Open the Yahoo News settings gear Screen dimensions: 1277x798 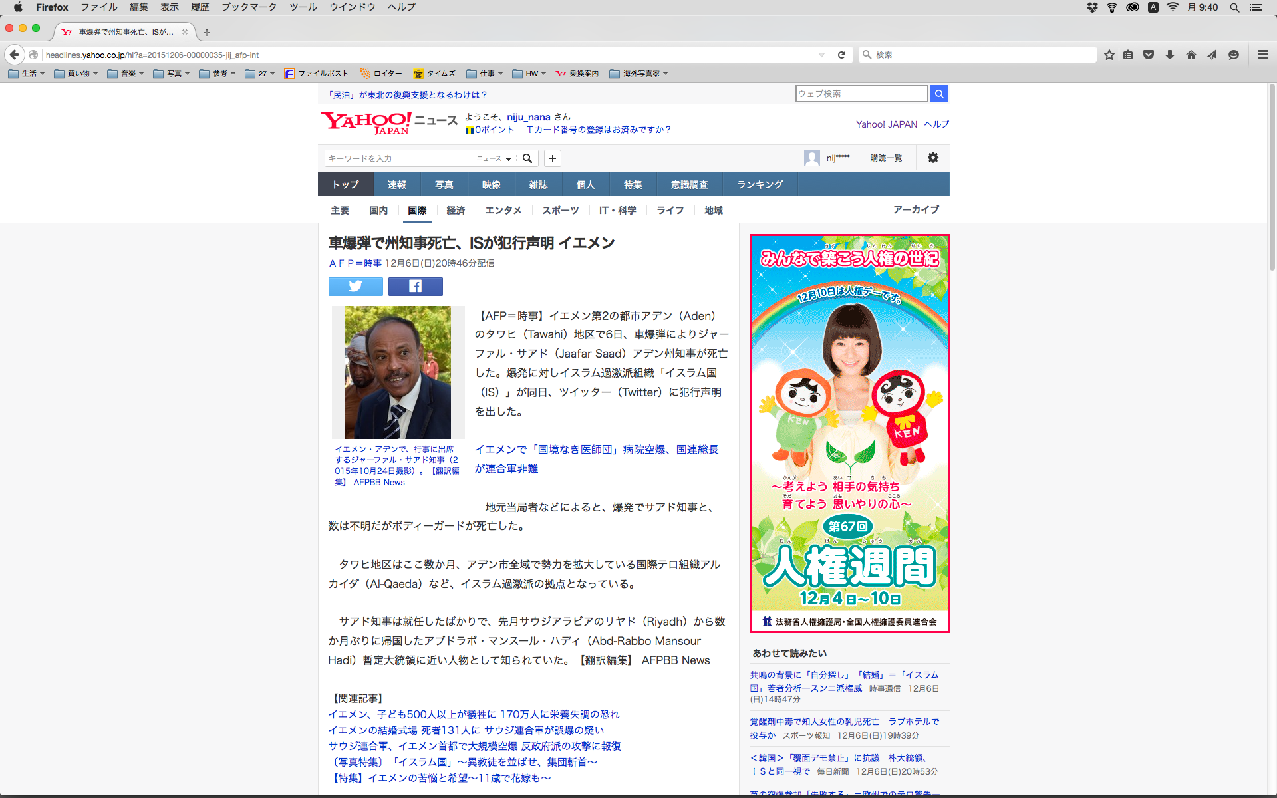(x=932, y=158)
